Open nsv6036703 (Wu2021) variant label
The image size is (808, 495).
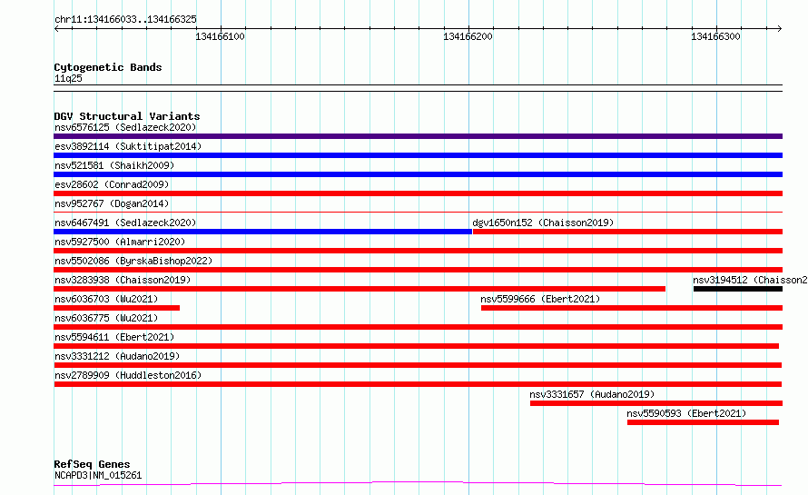[106, 299]
